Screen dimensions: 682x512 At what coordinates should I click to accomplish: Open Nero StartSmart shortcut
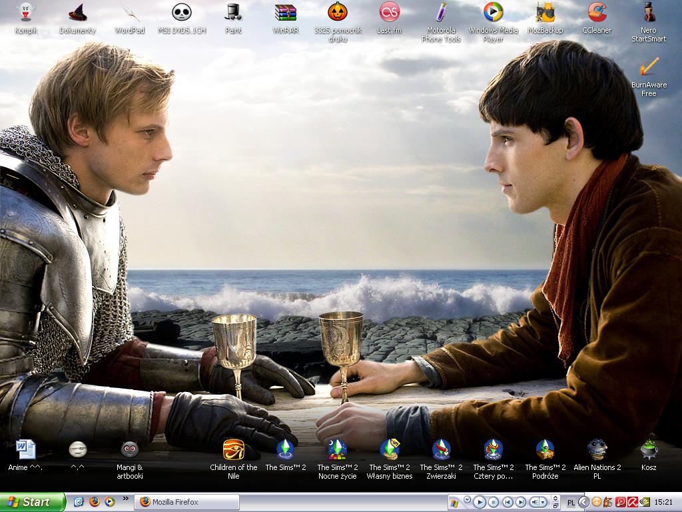(x=649, y=23)
